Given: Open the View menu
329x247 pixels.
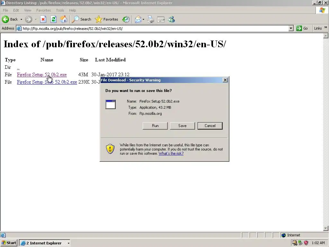Looking at the screenshot, I should [28, 10].
